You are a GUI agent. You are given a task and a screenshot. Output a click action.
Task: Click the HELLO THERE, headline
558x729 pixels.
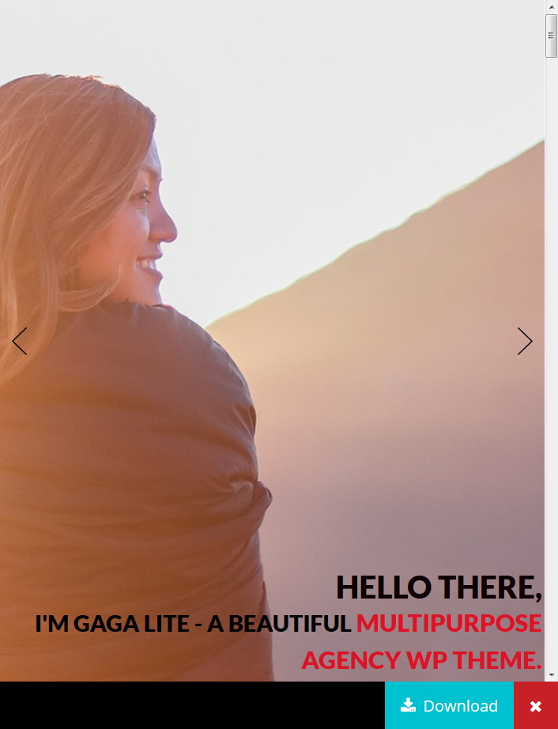439,587
